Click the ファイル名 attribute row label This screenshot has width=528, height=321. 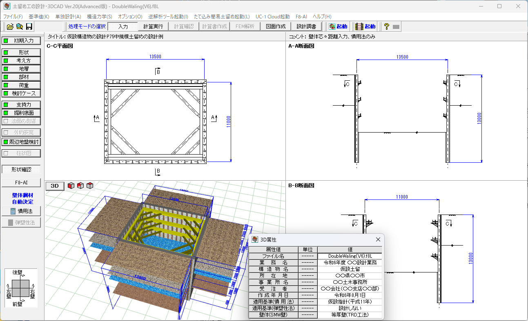273,256
